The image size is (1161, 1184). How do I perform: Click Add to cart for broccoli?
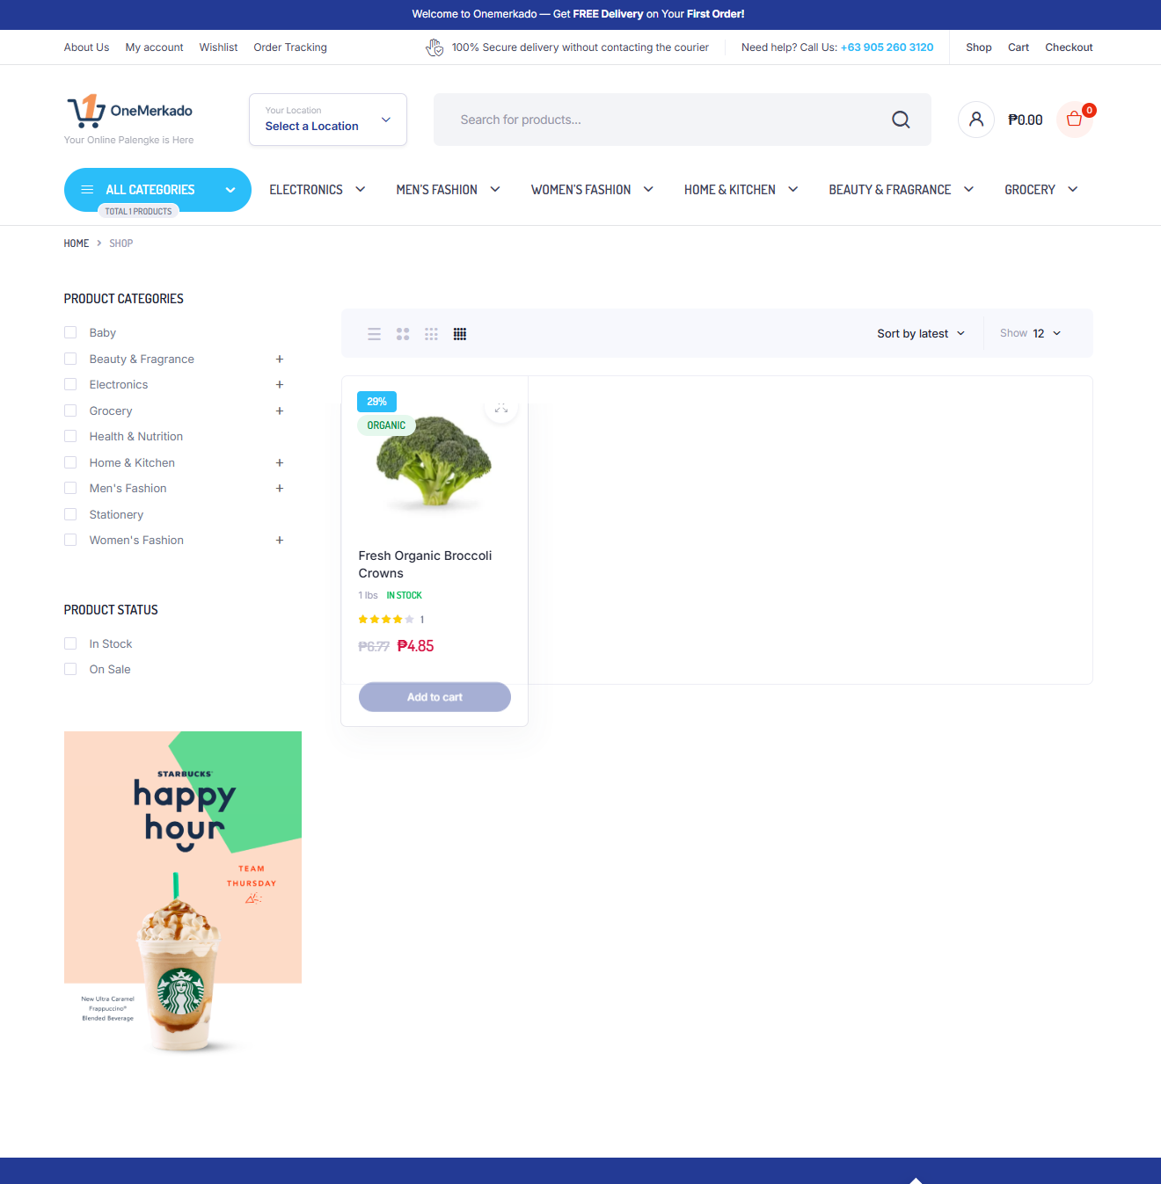pos(434,697)
